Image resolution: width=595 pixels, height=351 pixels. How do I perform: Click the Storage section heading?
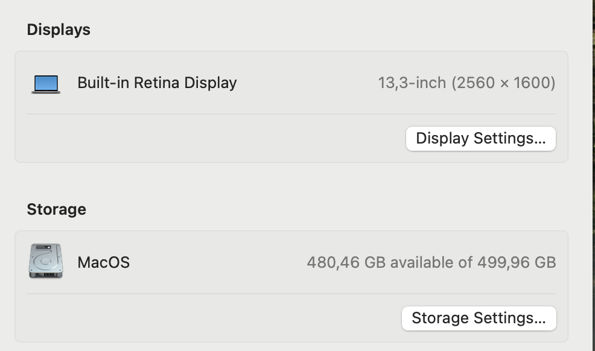pyautogui.click(x=56, y=209)
